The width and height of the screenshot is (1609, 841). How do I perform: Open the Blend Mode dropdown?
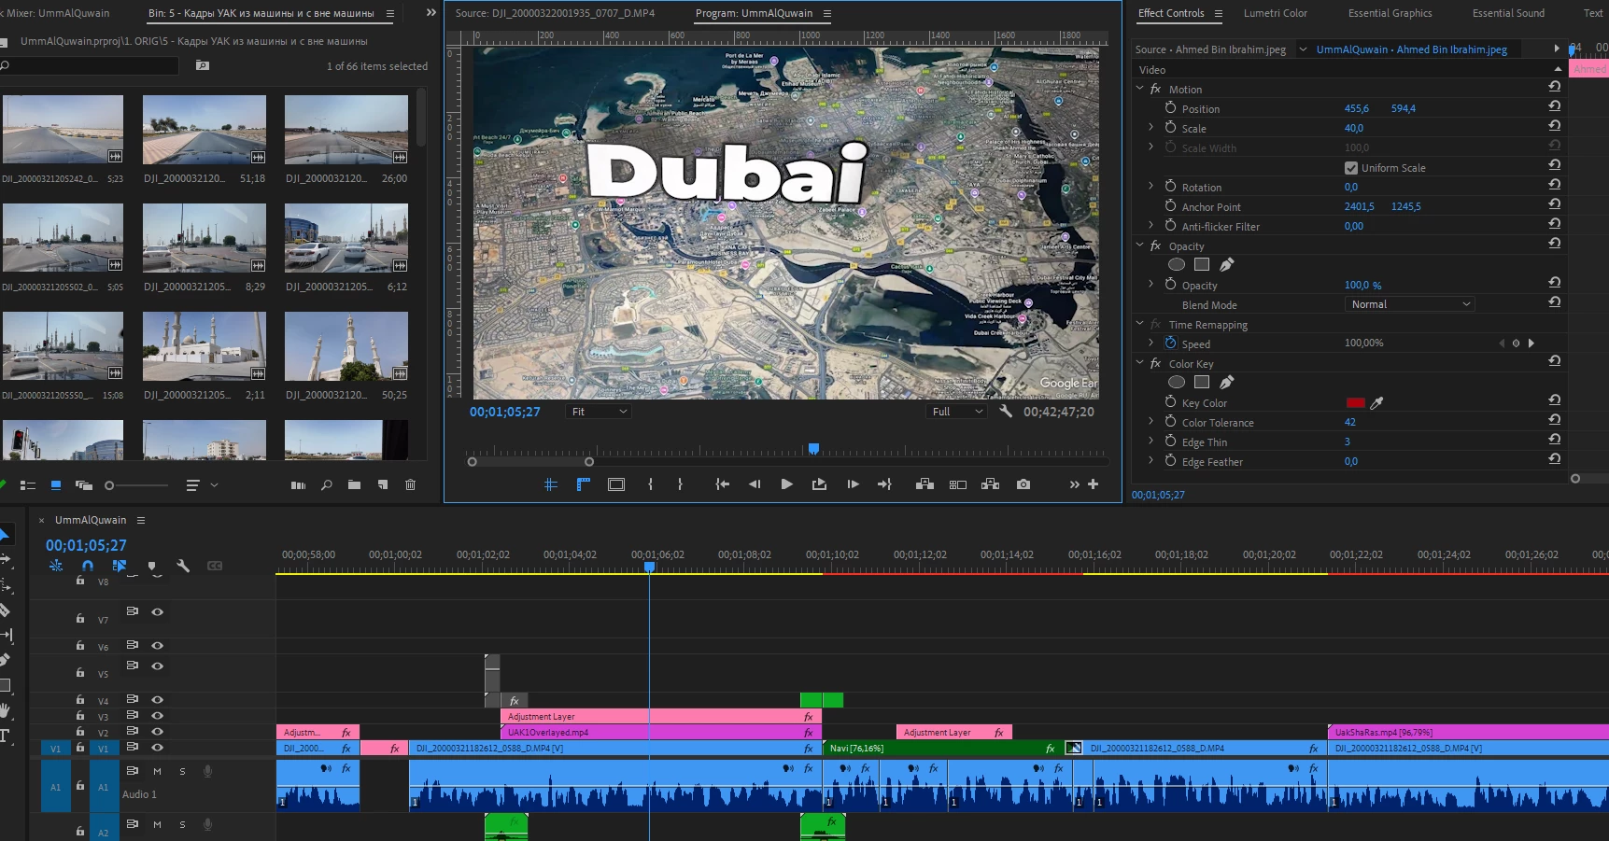tap(1409, 304)
